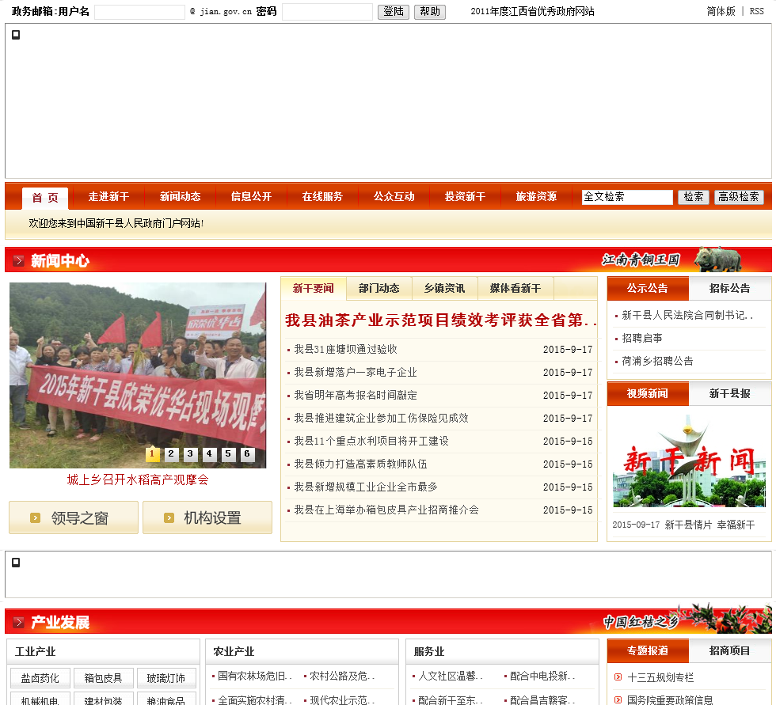The height and width of the screenshot is (705, 776).
Task: Open the 新干新闻 video thumbnail
Action: point(689,461)
